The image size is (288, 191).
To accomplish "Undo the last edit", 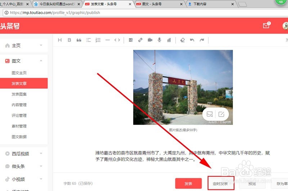I will [x=192, y=40].
